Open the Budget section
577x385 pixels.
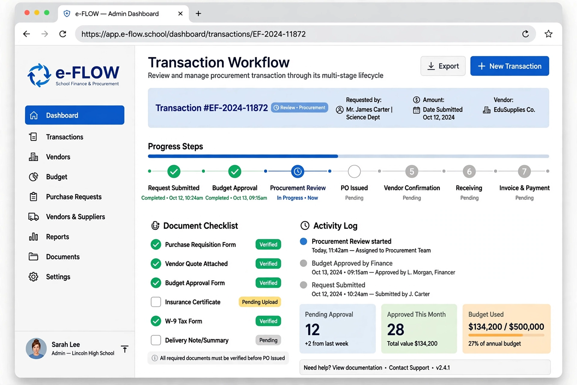click(x=56, y=177)
